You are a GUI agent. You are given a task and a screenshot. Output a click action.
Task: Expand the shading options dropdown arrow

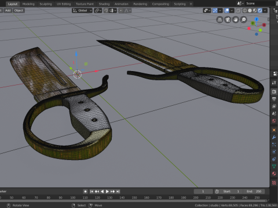tap(265, 10)
